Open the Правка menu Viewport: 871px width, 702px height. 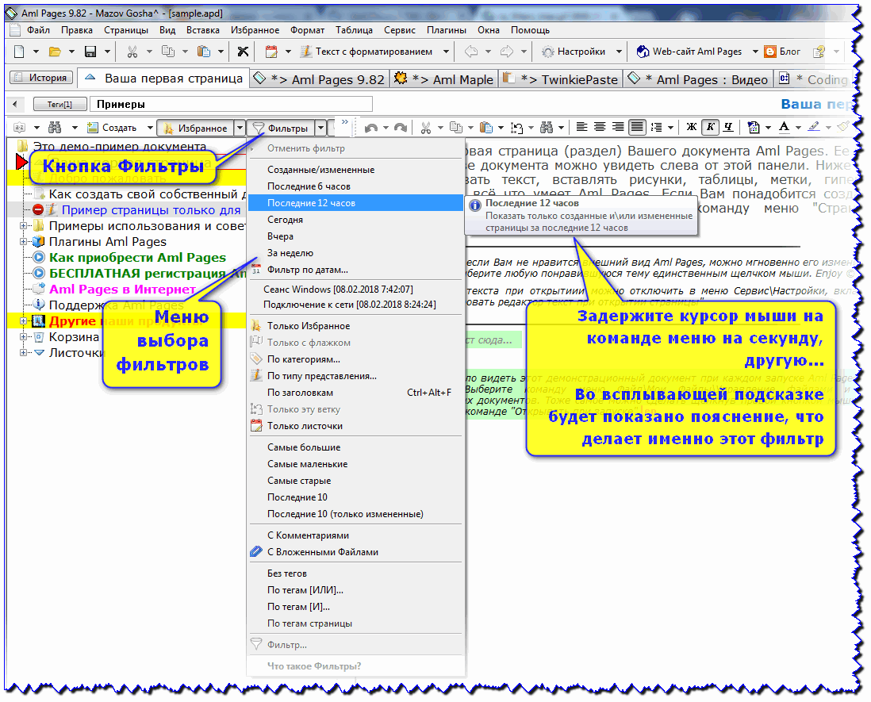pyautogui.click(x=77, y=30)
